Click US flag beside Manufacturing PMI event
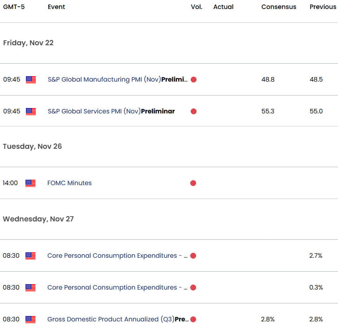The image size is (338, 329). point(31,80)
